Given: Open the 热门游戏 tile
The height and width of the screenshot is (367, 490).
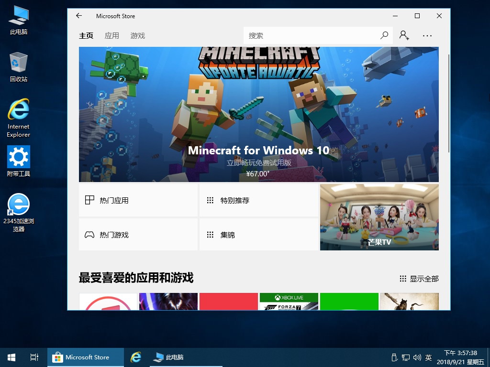Looking at the screenshot, I should [x=138, y=234].
